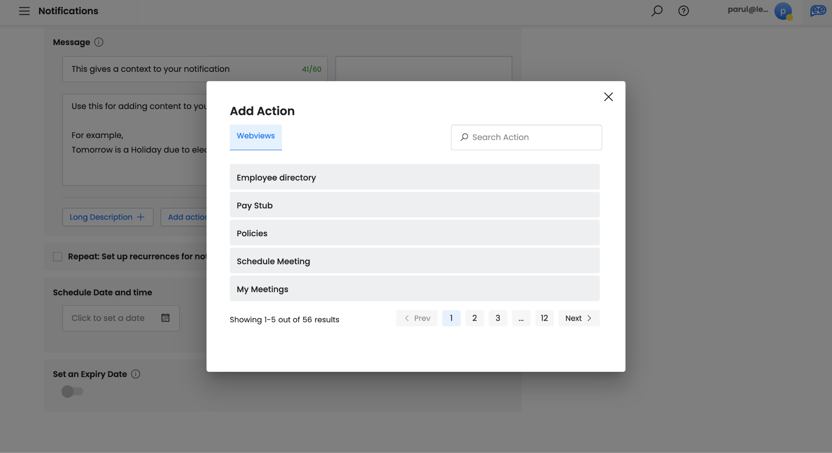Viewport: 832px width, 453px height.
Task: Open the calendar icon in date field
Action: click(165, 318)
